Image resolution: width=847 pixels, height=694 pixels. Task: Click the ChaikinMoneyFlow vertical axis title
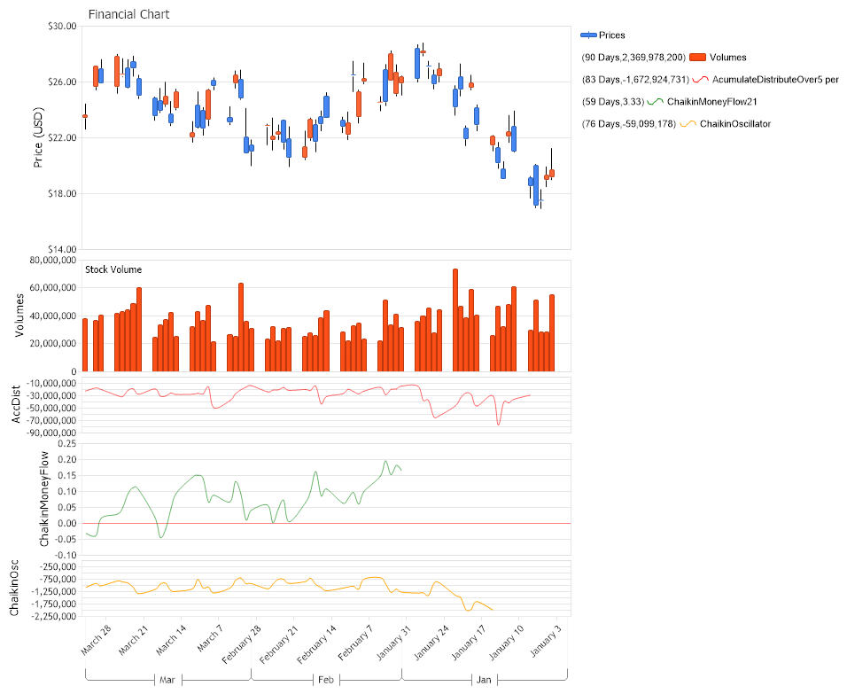pos(44,497)
